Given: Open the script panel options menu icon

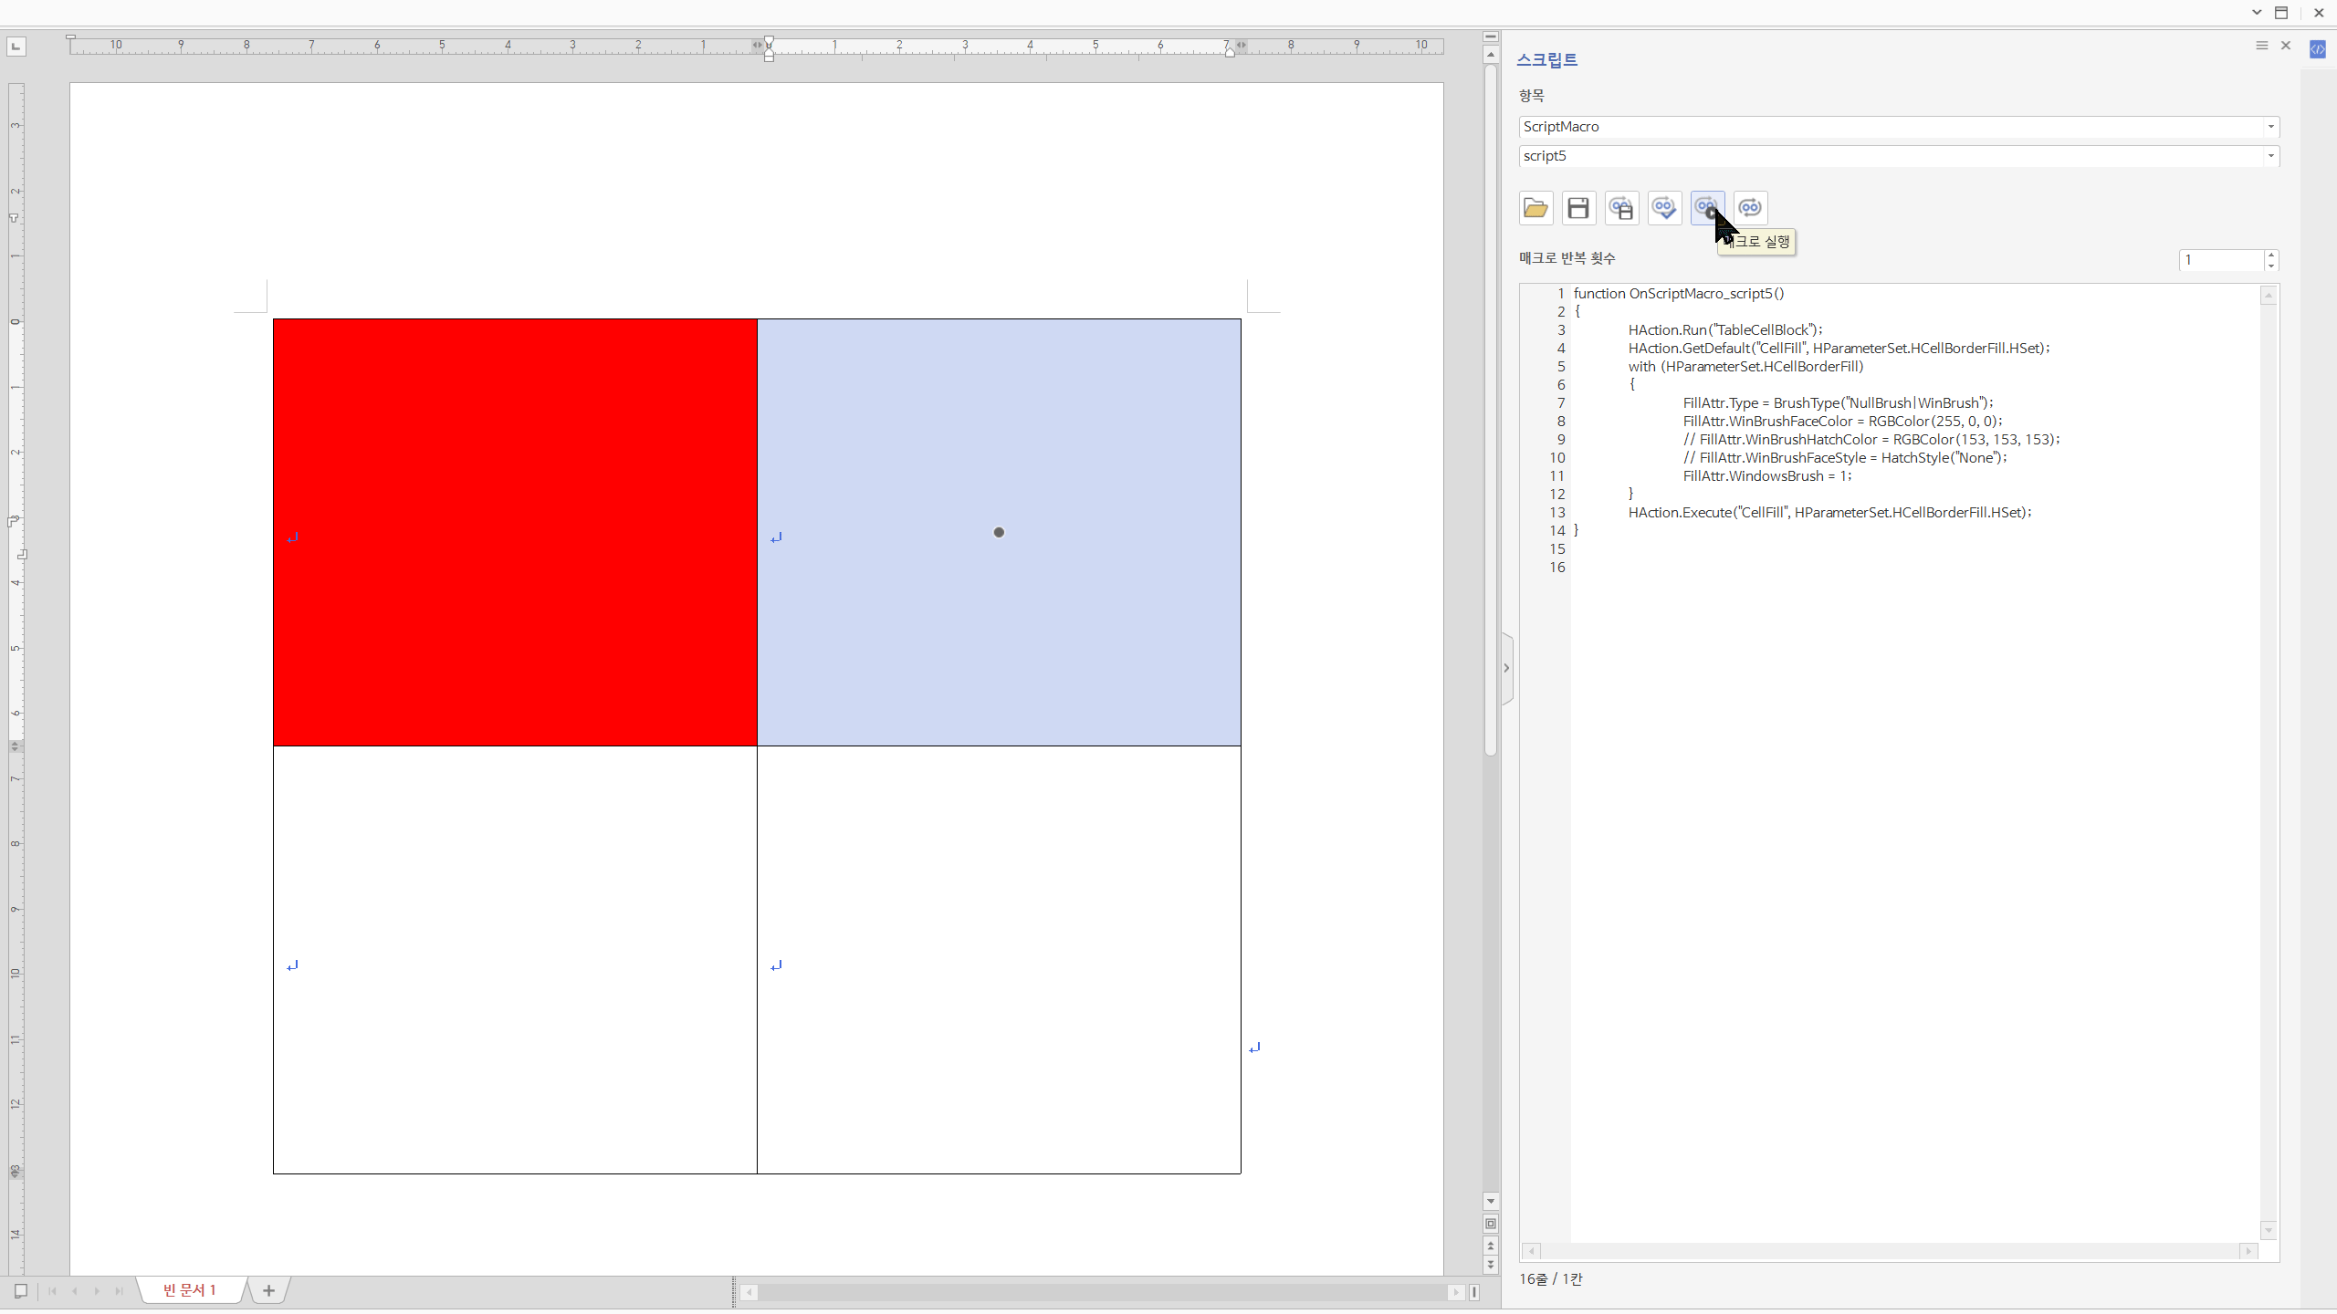Looking at the screenshot, I should (2261, 46).
